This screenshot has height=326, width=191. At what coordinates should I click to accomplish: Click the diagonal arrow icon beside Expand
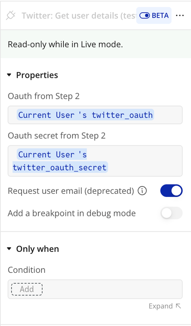178,306
